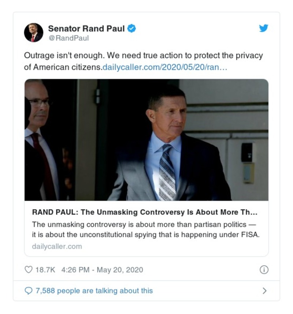The width and height of the screenshot is (293, 314).
Task: Click "7,588 people are talking about this"
Action: coord(94,291)
